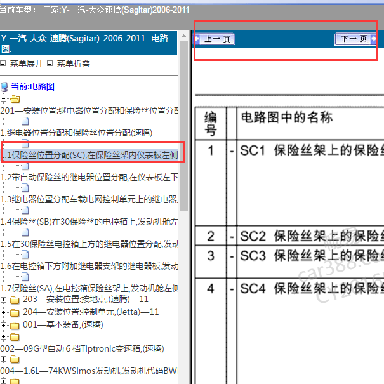Open 004—1.6L—74KWSimos发动机 entry
The image size is (384, 384).
click(x=89, y=371)
